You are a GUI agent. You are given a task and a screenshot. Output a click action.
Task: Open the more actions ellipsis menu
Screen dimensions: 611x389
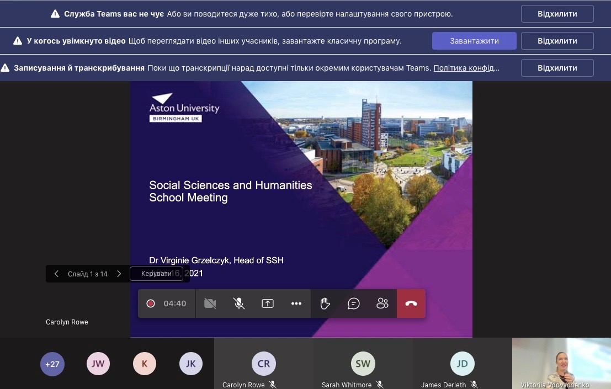(296, 303)
